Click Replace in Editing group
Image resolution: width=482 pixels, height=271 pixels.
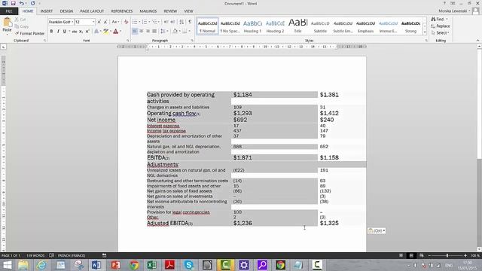click(x=441, y=26)
